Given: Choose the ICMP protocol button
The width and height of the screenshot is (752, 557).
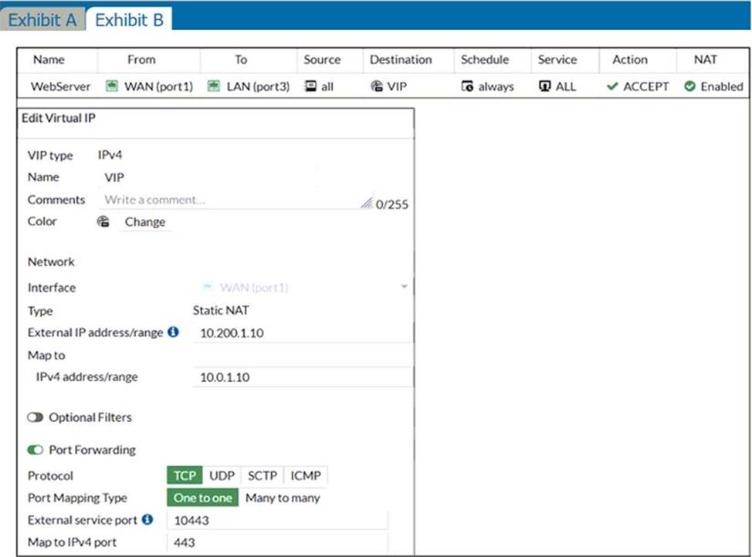Looking at the screenshot, I should 306,476.
